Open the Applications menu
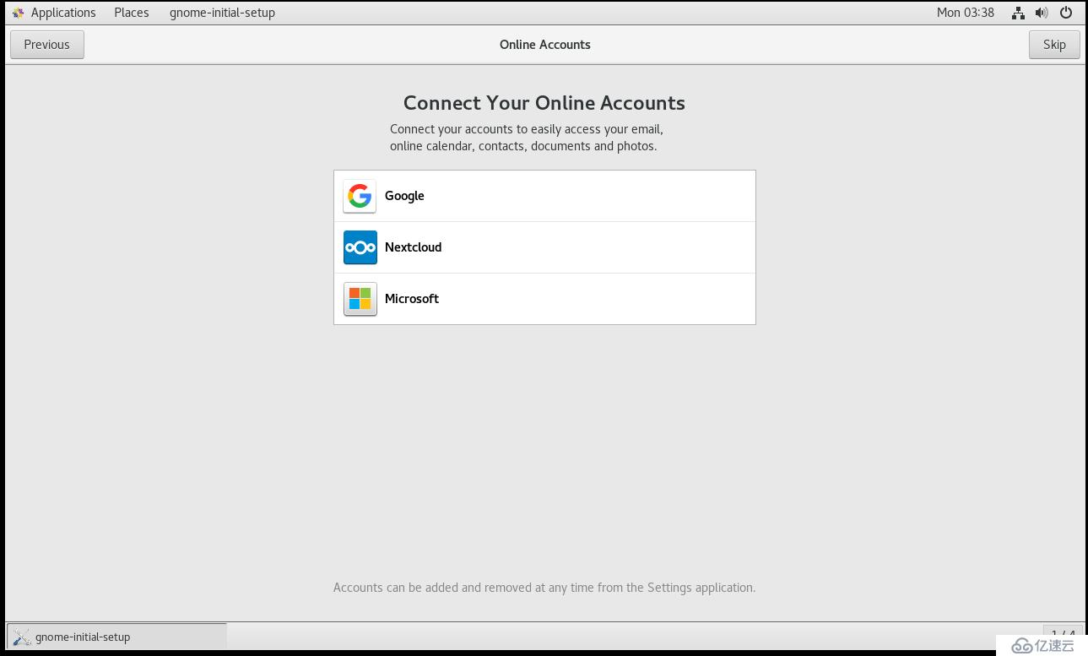The width and height of the screenshot is (1088, 656). 63,13
